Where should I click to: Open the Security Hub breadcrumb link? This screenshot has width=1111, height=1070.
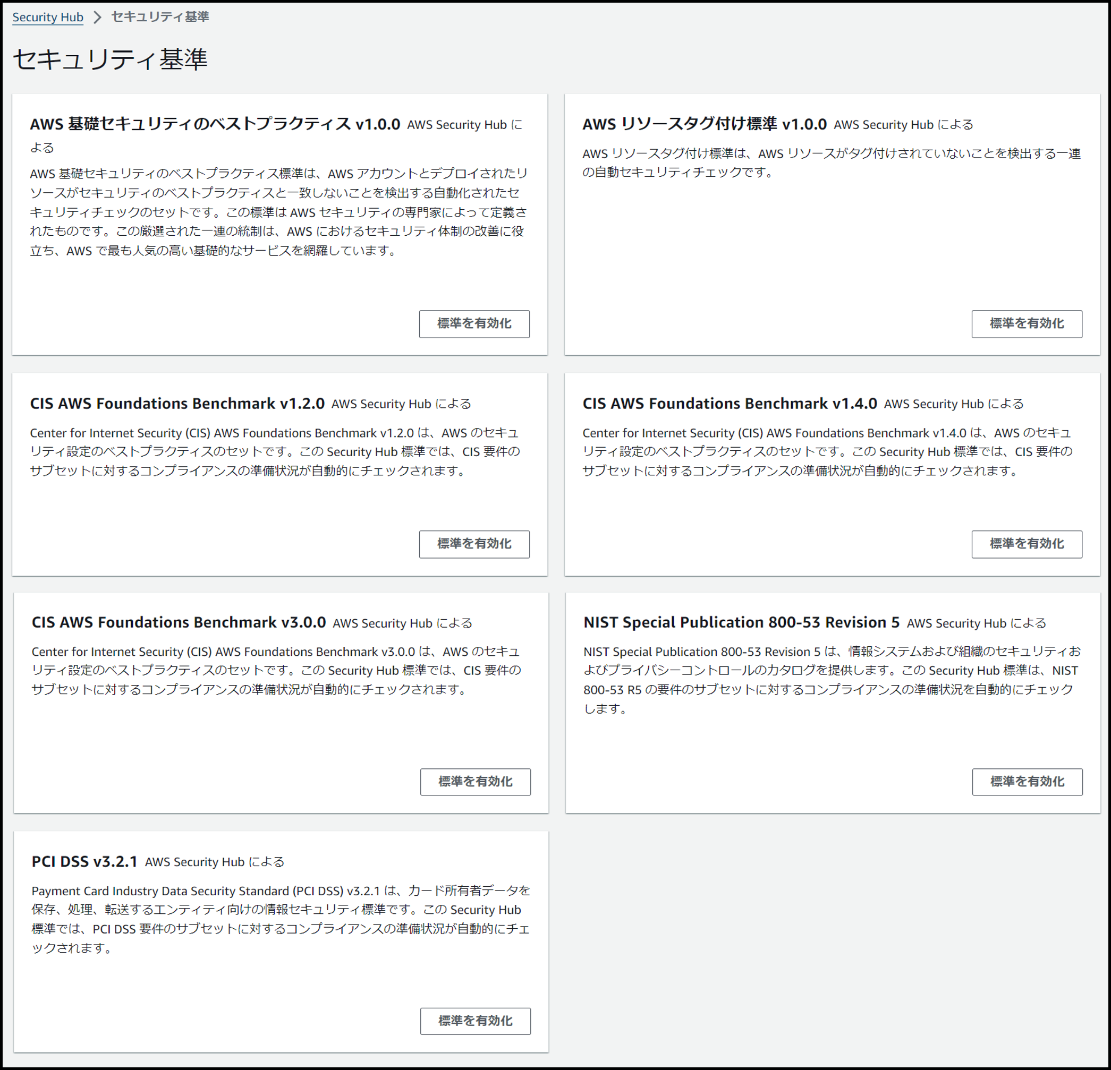[48, 17]
